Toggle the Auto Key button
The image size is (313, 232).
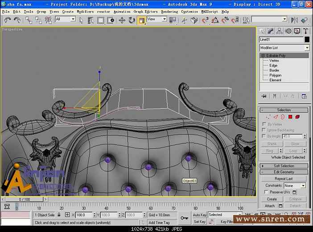pyautogui.click(x=199, y=215)
